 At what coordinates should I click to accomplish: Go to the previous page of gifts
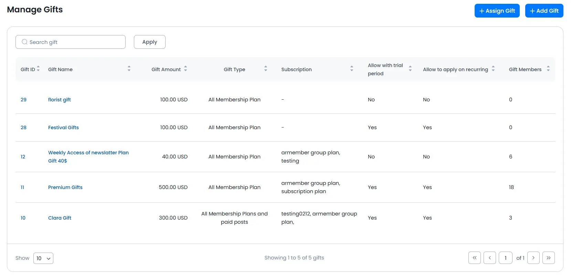click(x=490, y=258)
